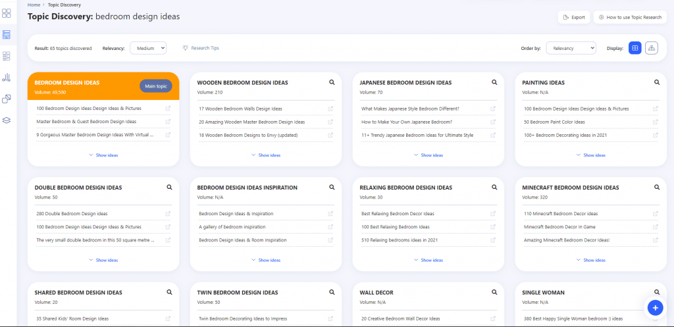Switch display to grid card view
The height and width of the screenshot is (327, 674).
pos(635,48)
